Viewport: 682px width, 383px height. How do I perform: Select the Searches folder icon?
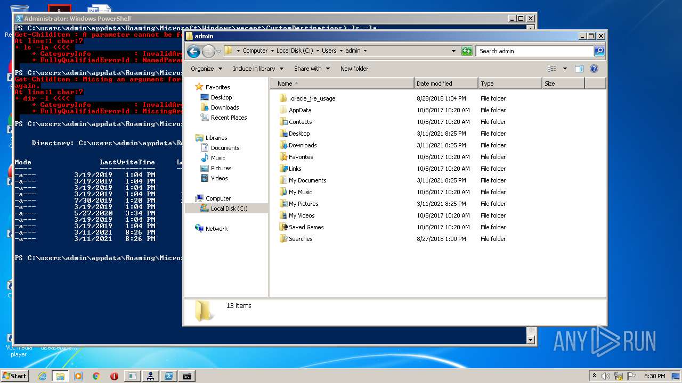tap(283, 239)
